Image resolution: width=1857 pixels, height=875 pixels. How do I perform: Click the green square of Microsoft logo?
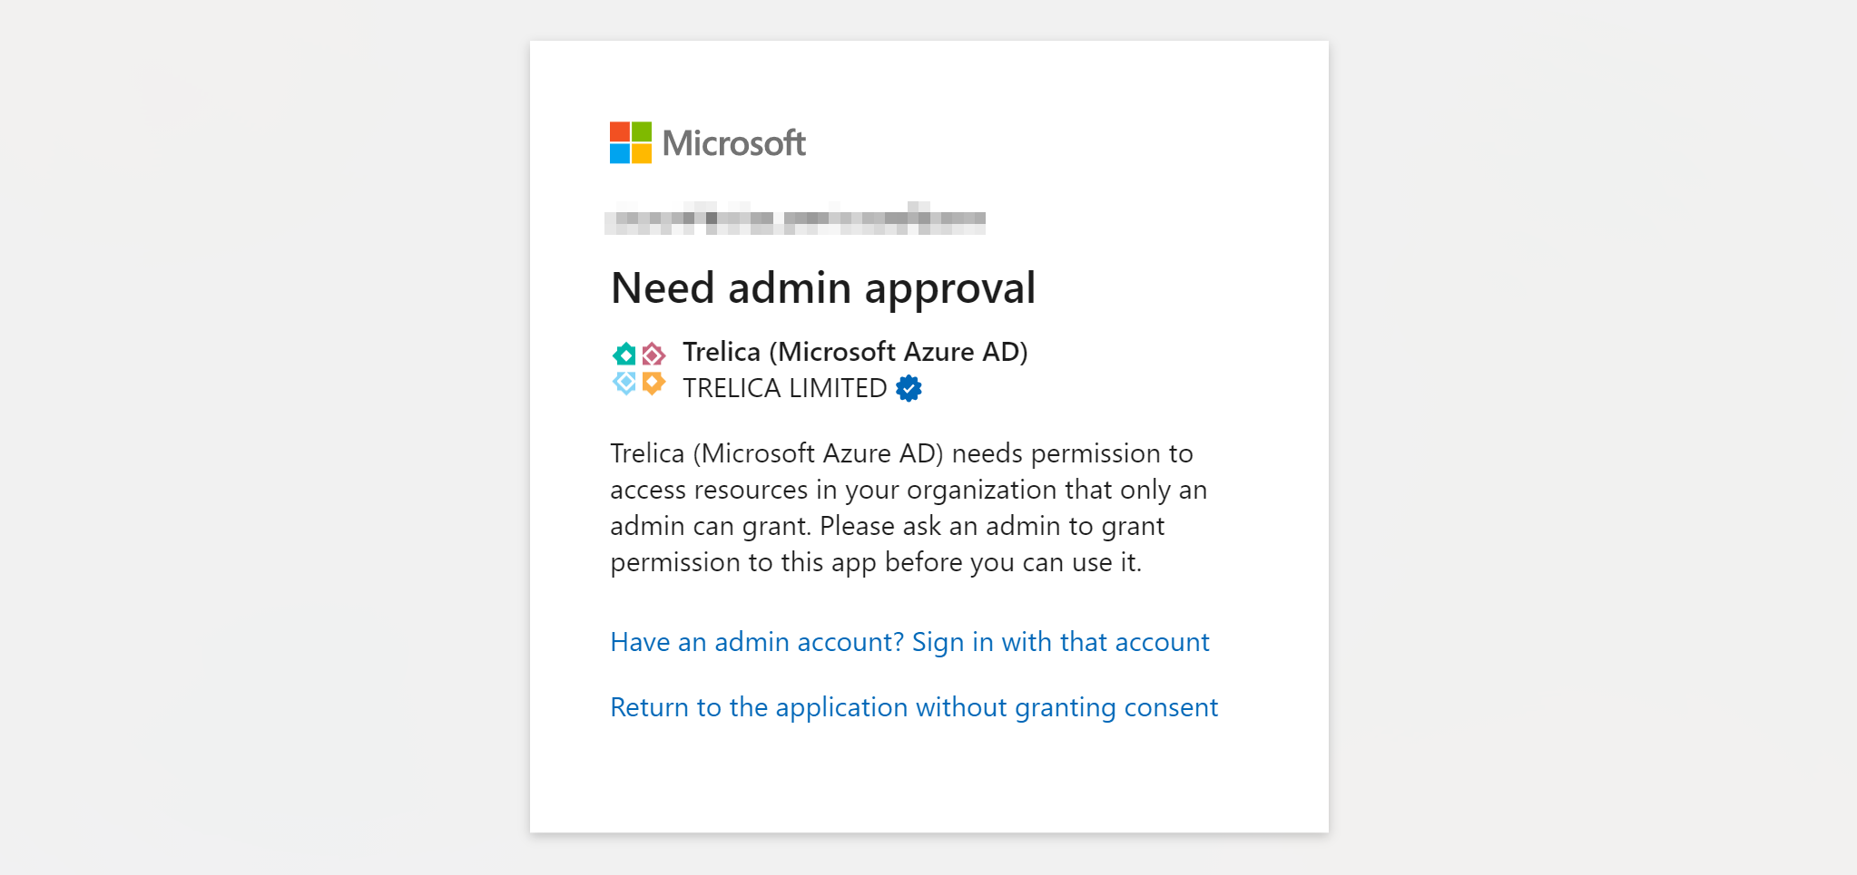point(642,132)
